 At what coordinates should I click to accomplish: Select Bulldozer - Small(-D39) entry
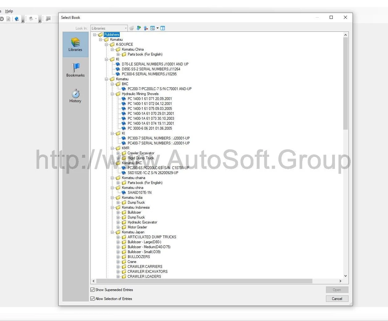tap(144, 252)
